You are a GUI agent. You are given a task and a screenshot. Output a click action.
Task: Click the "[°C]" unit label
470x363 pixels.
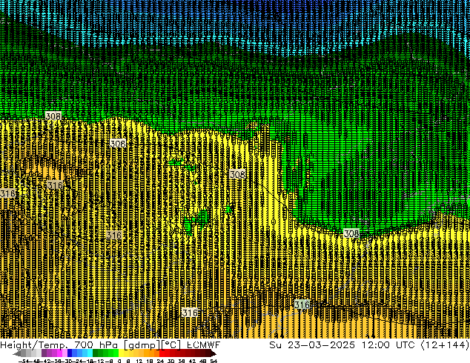(x=171, y=345)
